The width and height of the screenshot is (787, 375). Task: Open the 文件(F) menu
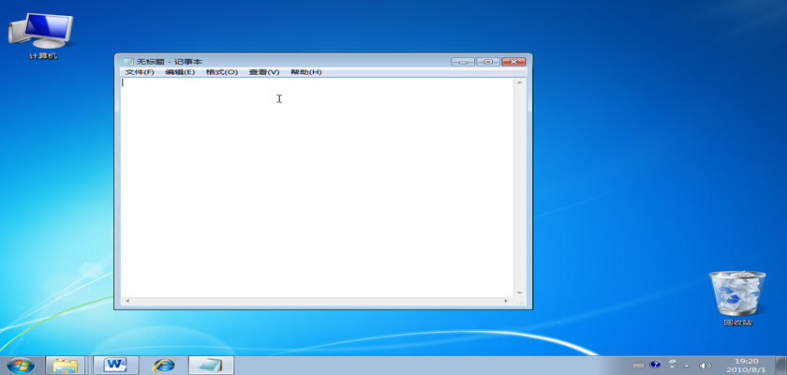tap(139, 72)
